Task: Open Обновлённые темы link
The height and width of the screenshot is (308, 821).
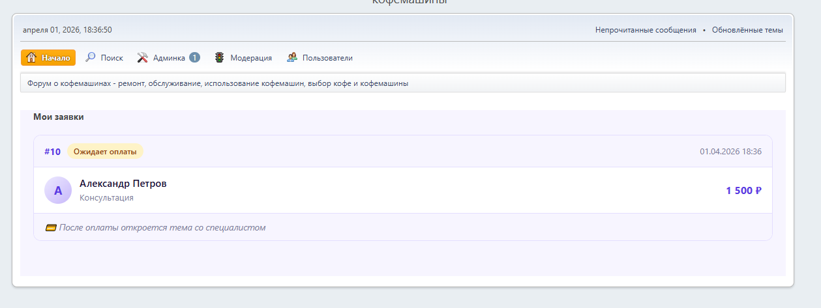Action: [747, 30]
